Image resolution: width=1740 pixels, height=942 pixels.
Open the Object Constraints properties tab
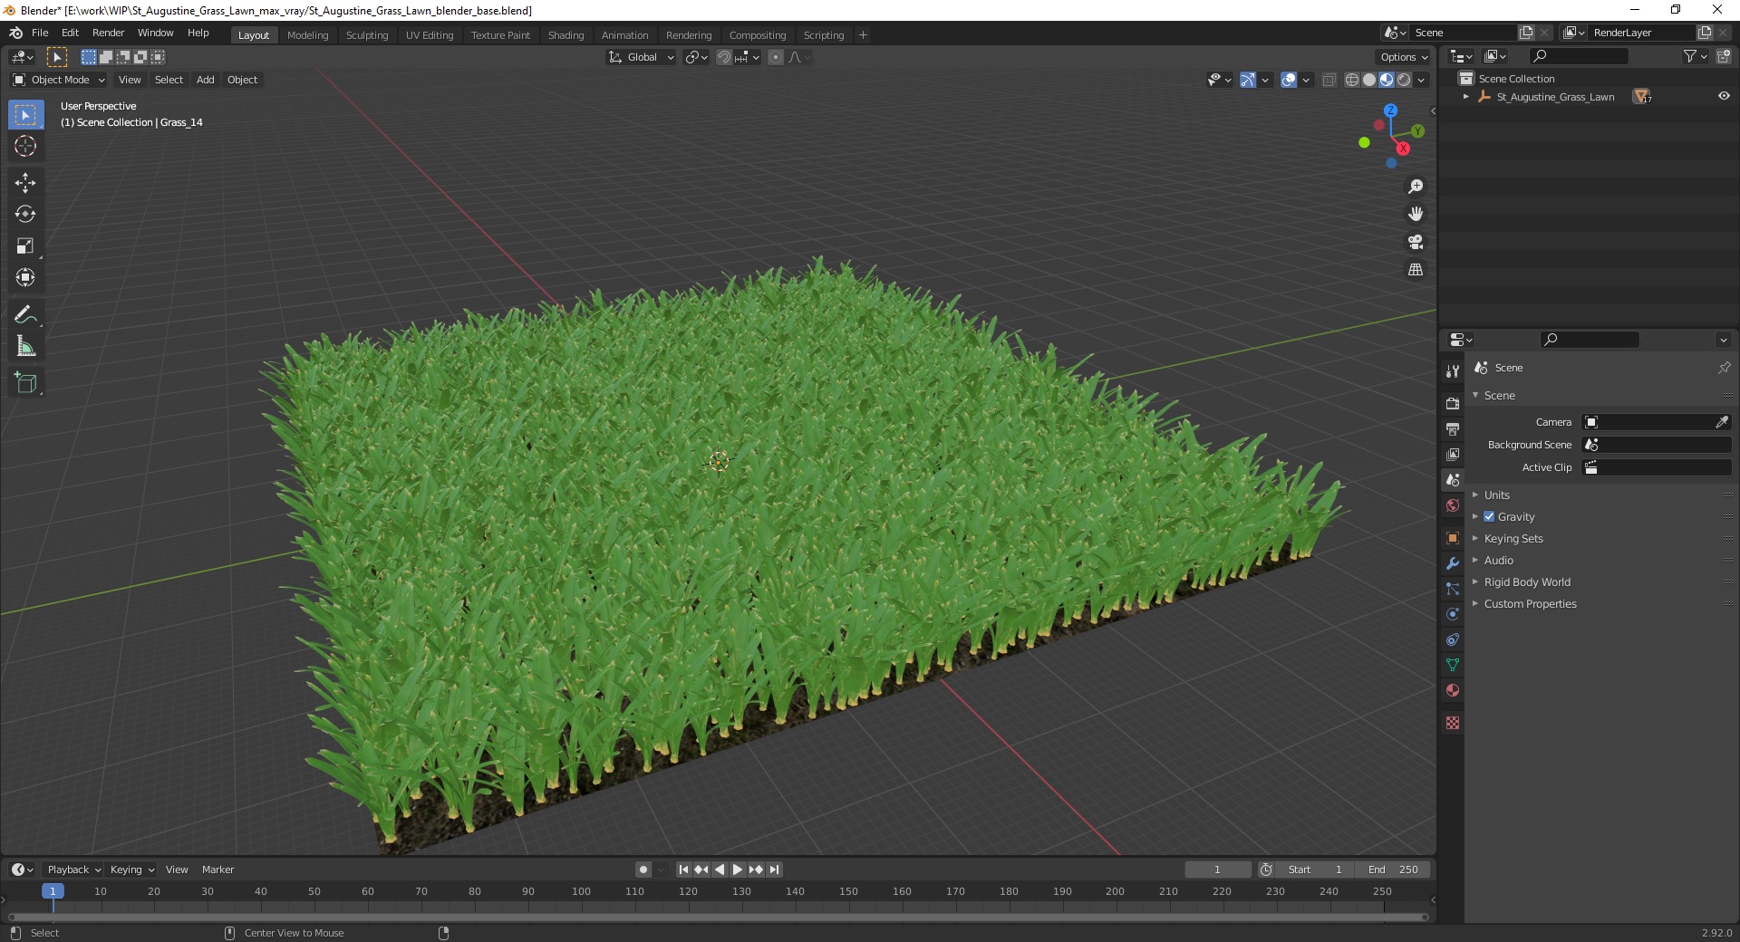pyautogui.click(x=1453, y=639)
